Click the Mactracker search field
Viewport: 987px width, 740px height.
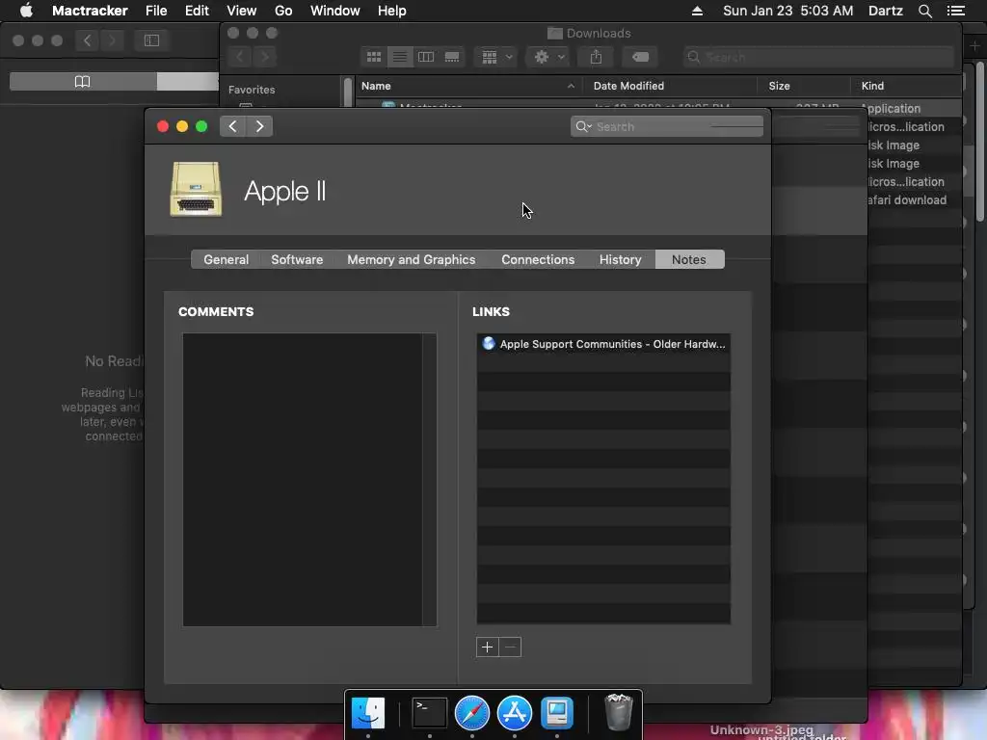[667, 126]
